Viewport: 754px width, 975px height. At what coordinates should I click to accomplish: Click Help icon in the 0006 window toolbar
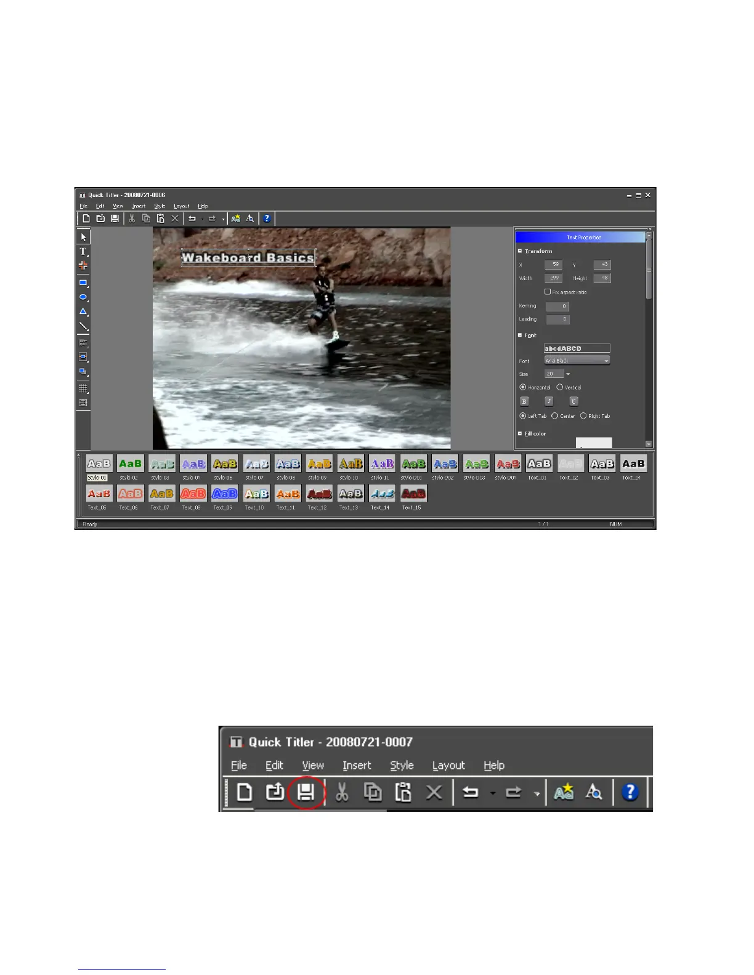tap(267, 219)
